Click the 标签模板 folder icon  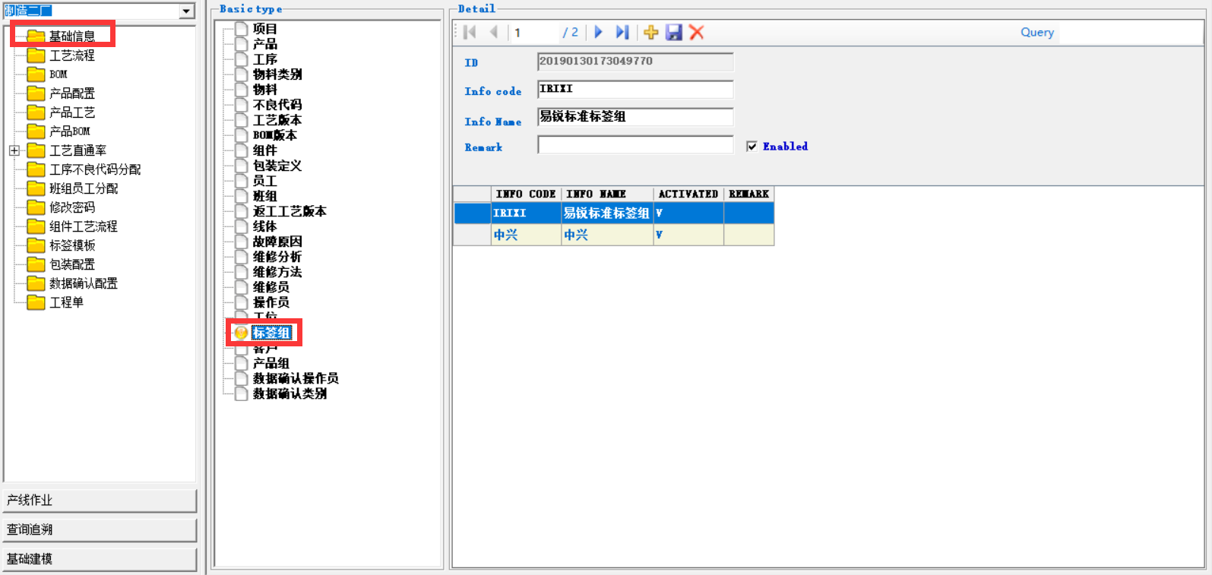point(36,245)
